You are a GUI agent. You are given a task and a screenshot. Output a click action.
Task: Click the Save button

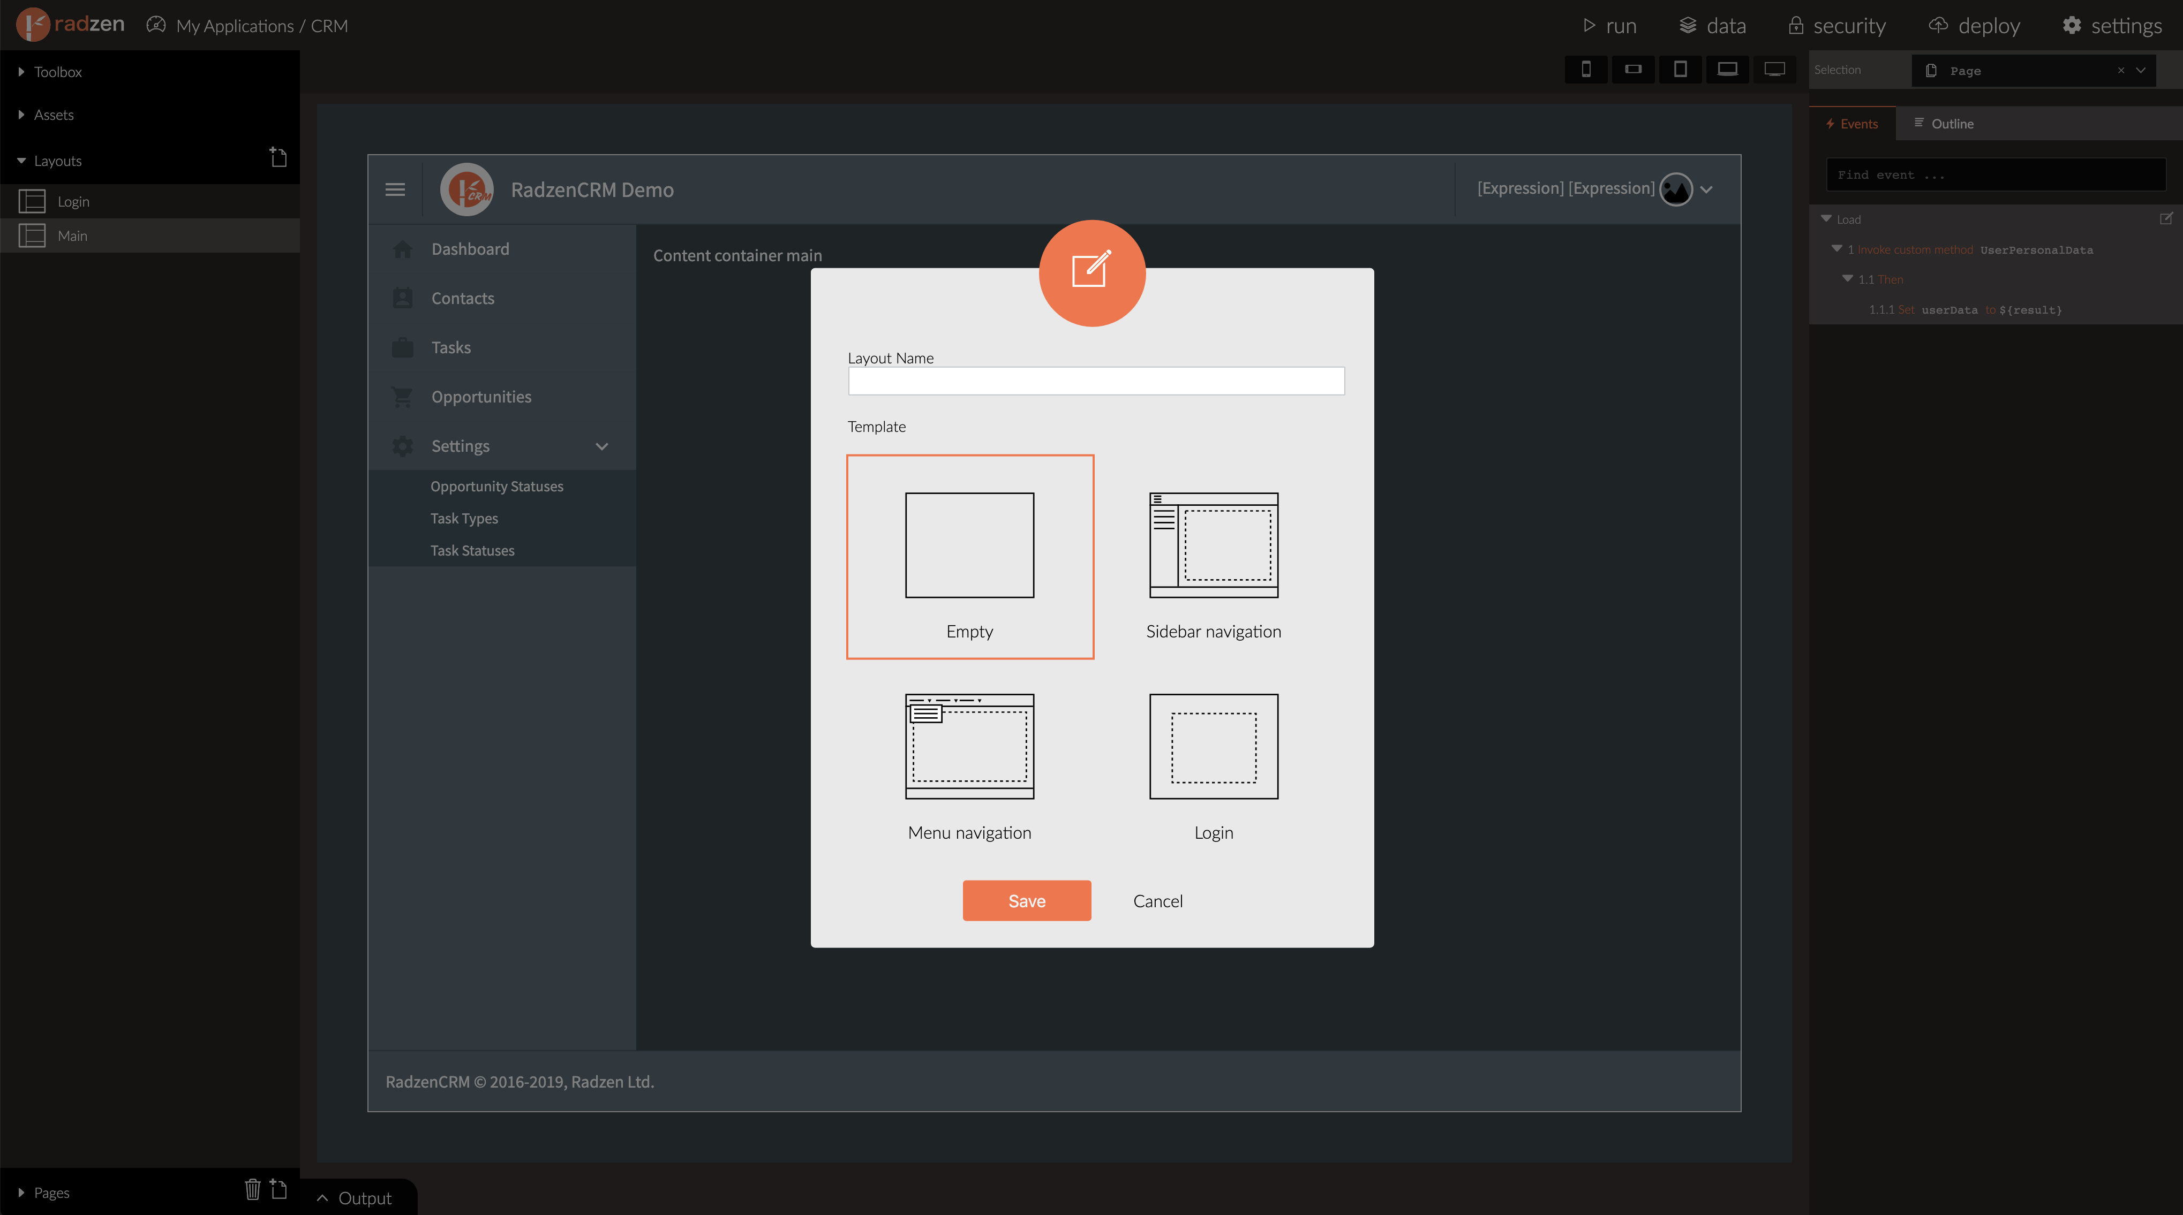tap(1027, 899)
